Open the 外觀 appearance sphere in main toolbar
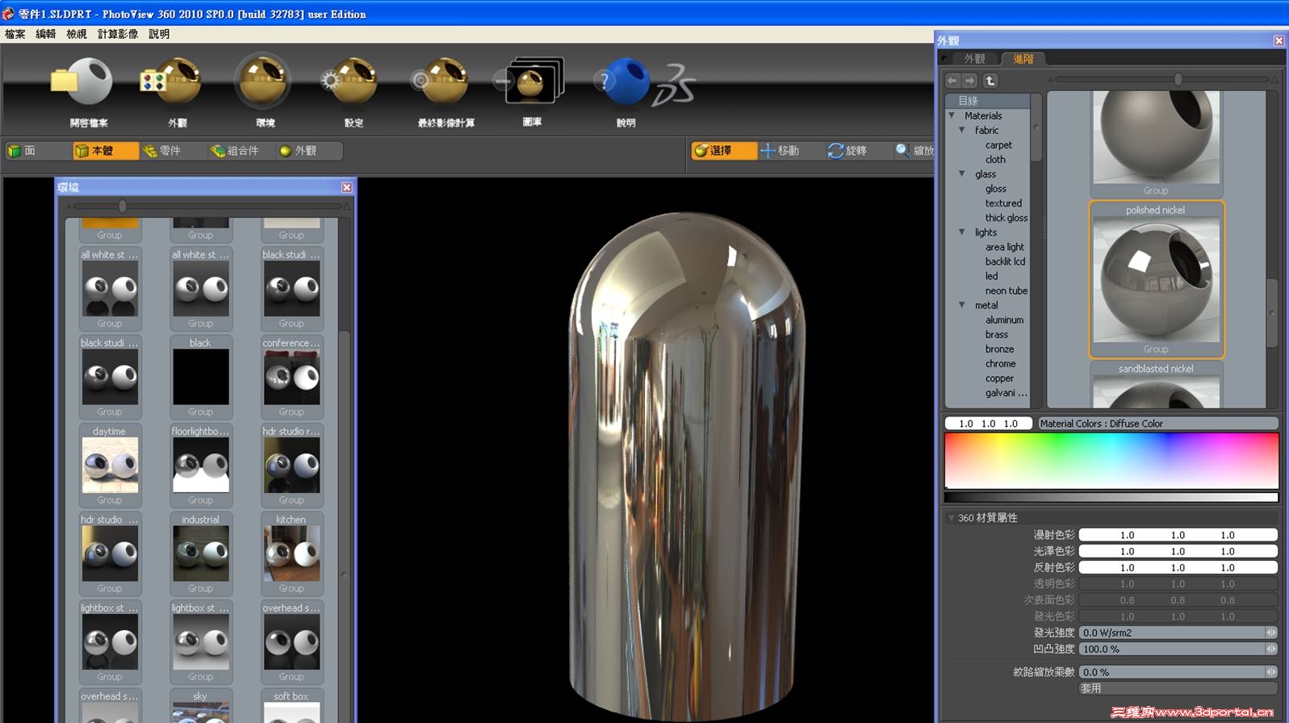 172,81
